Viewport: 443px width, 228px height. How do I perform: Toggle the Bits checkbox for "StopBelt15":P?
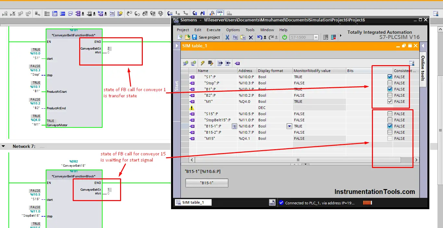(x=390, y=120)
